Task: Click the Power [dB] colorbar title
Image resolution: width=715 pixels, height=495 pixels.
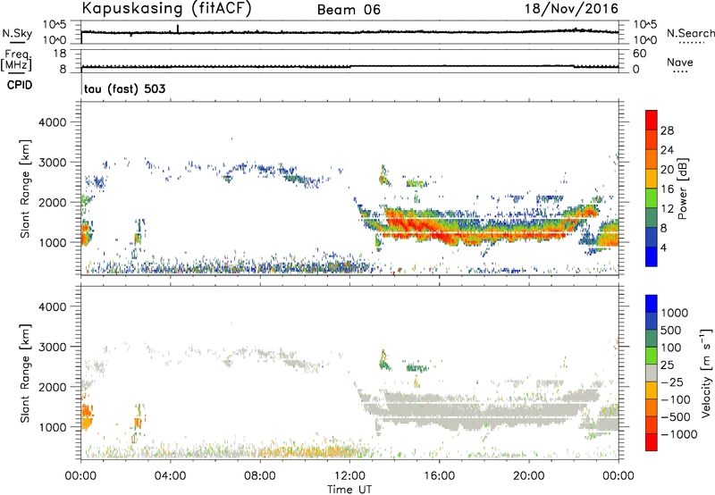Action: 682,189
